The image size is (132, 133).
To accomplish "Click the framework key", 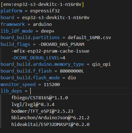I will tap(13, 24).
